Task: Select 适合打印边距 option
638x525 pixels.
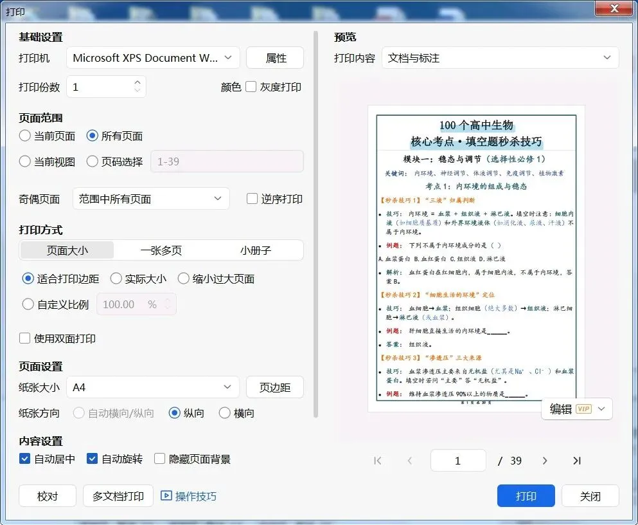Action: (x=28, y=279)
